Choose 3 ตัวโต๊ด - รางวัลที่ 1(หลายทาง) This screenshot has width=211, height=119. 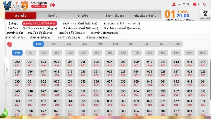coord(123,28)
